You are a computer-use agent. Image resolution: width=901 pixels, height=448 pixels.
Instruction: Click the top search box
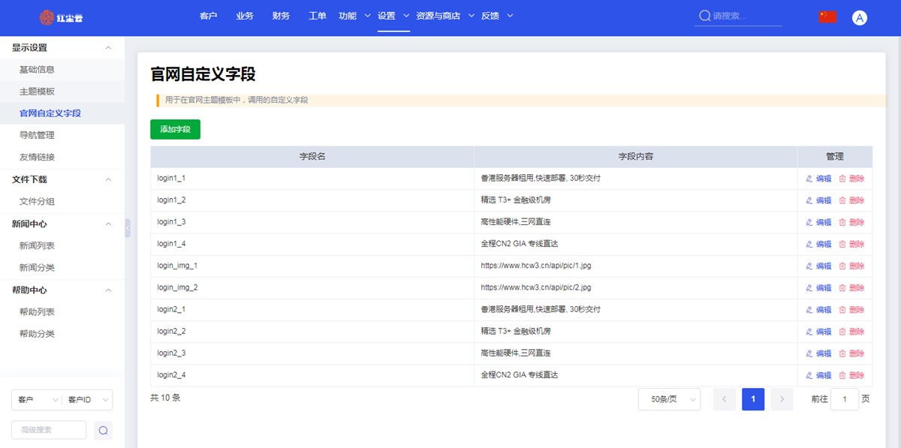(743, 16)
